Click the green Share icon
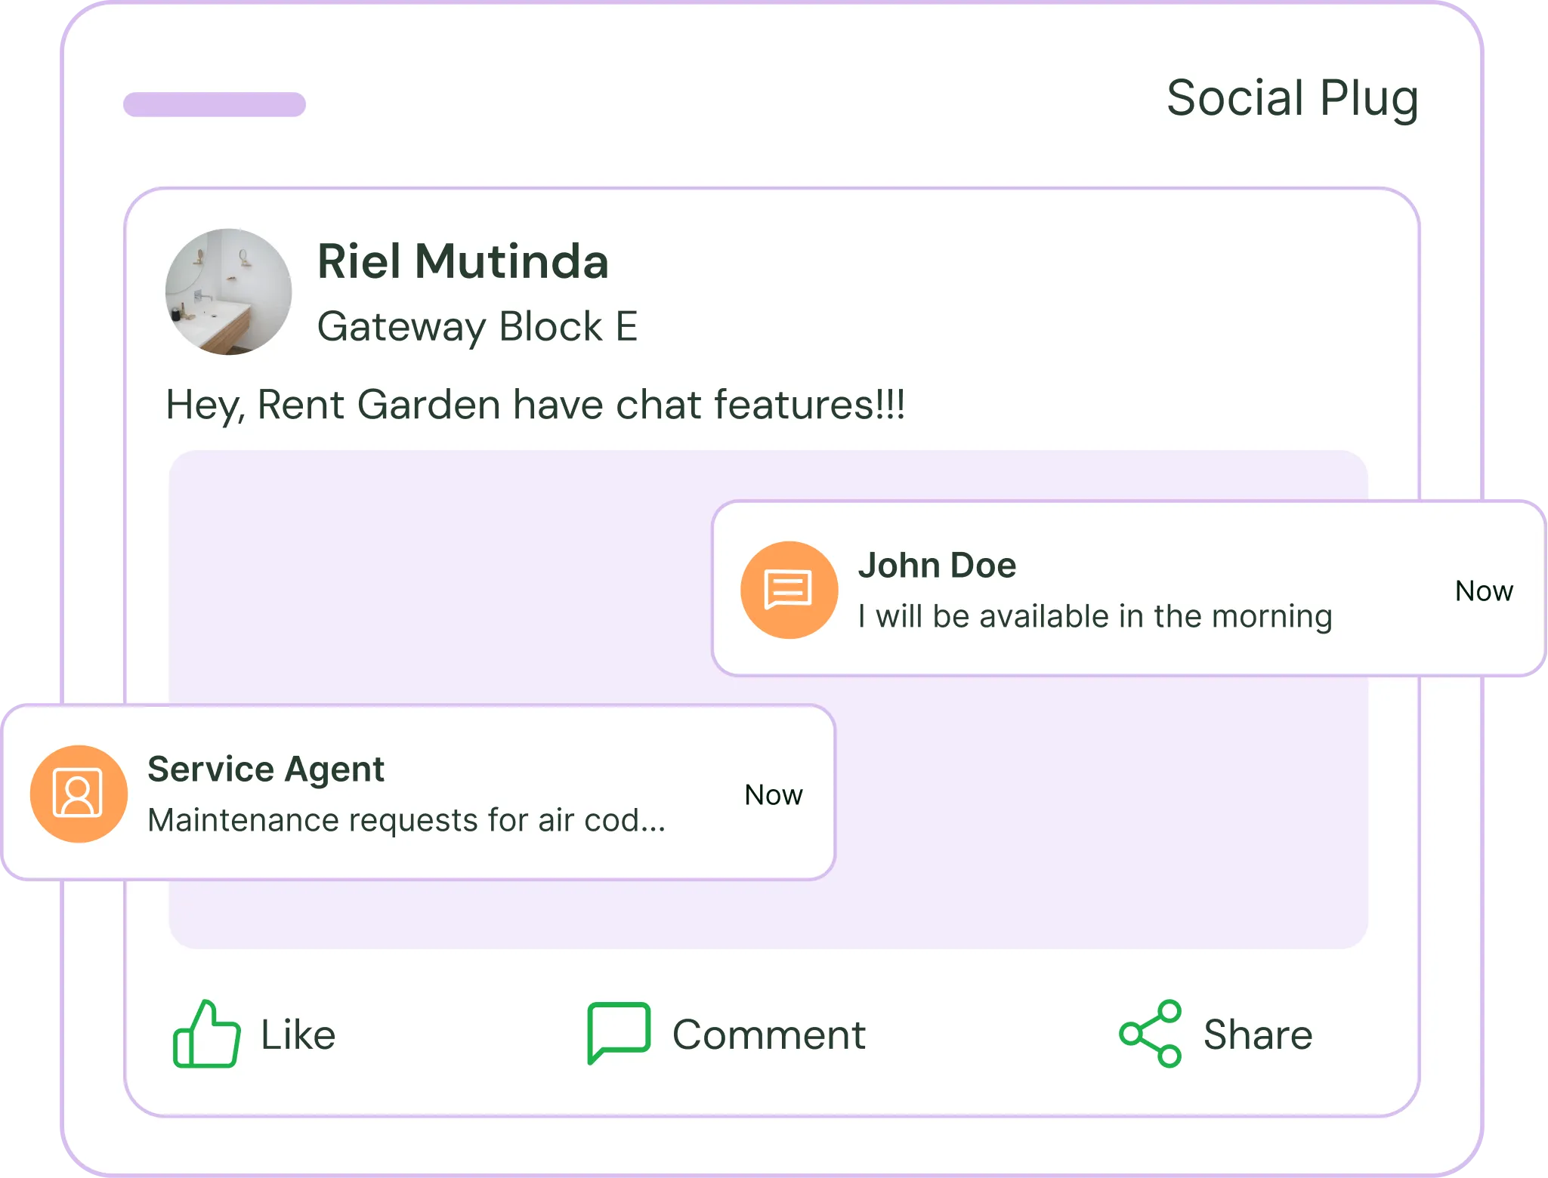Viewport: 1548px width, 1178px height. click(x=1151, y=1034)
